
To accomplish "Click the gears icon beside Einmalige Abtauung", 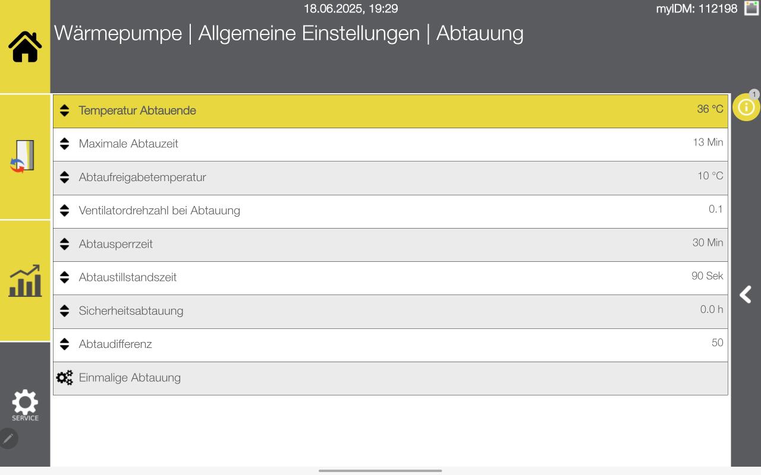I will [64, 378].
